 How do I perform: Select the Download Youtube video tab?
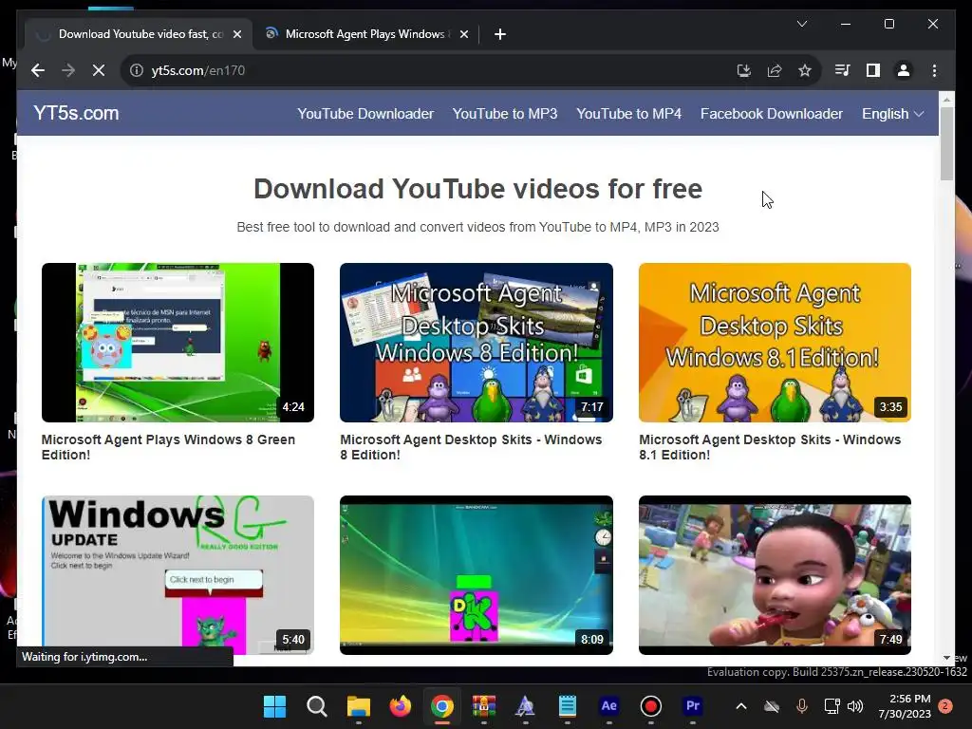[138, 34]
